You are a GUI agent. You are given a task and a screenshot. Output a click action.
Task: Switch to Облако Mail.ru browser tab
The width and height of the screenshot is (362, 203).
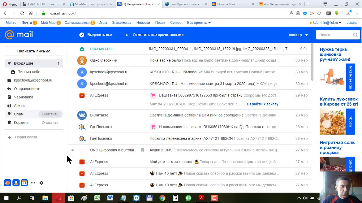pyautogui.click(x=232, y=4)
